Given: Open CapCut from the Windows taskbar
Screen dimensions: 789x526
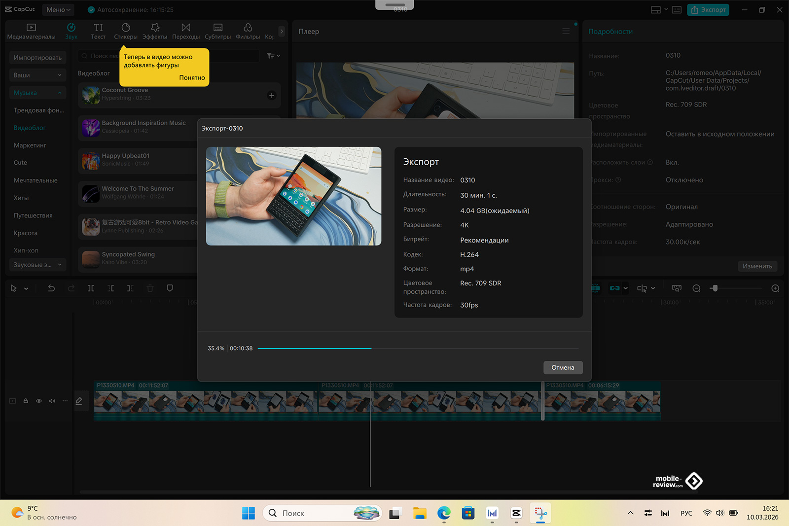Looking at the screenshot, I should (x=516, y=513).
